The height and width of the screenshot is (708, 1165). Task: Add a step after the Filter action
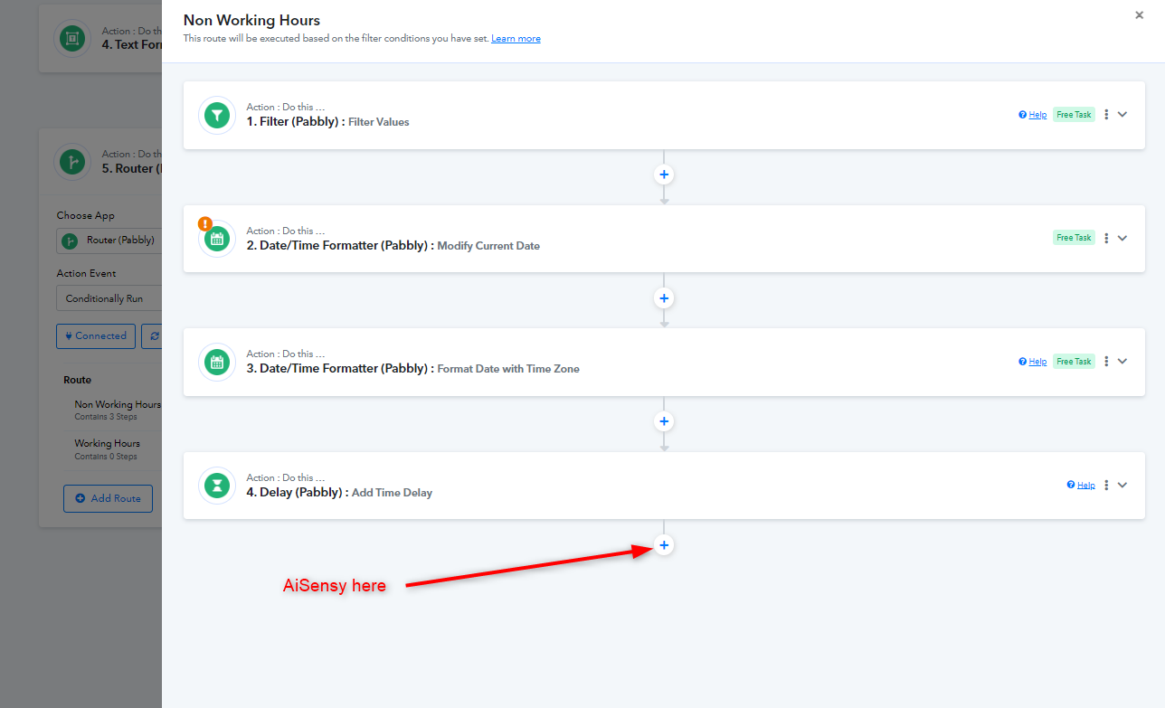664,175
